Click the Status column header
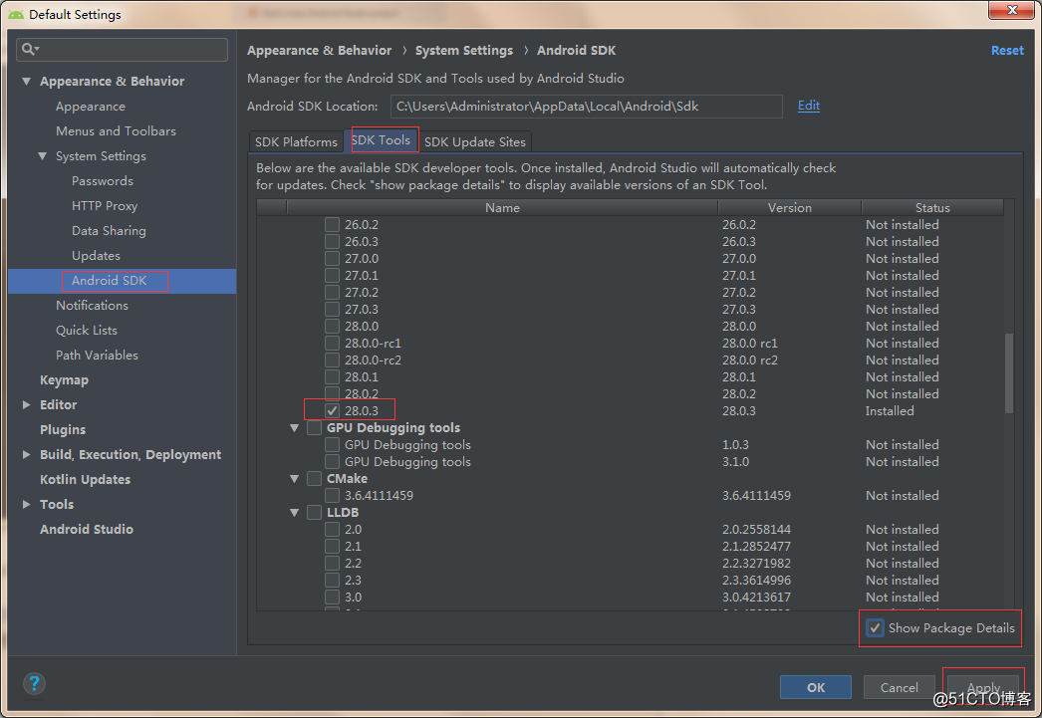 coord(932,207)
